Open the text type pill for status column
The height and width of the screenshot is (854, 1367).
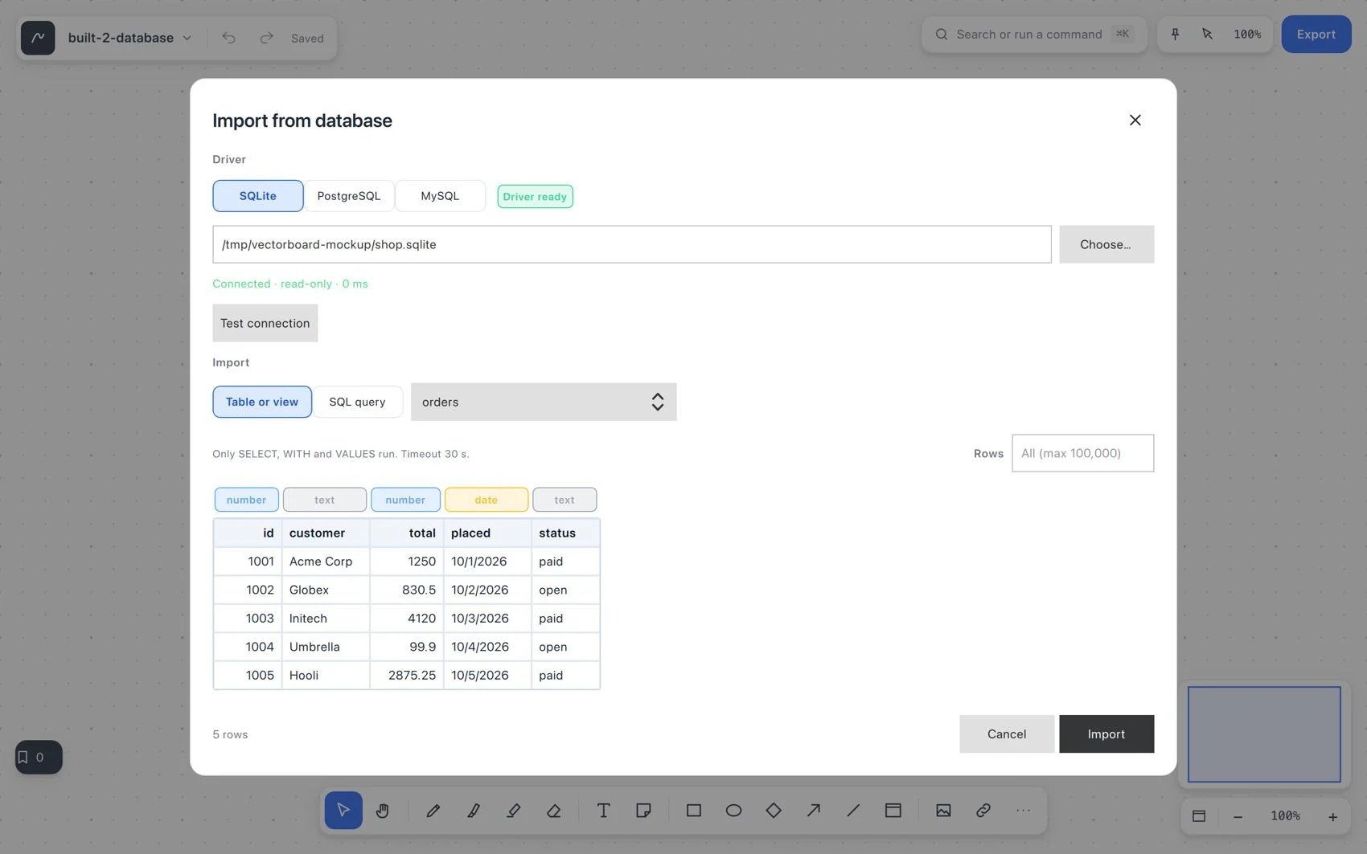pyautogui.click(x=564, y=500)
